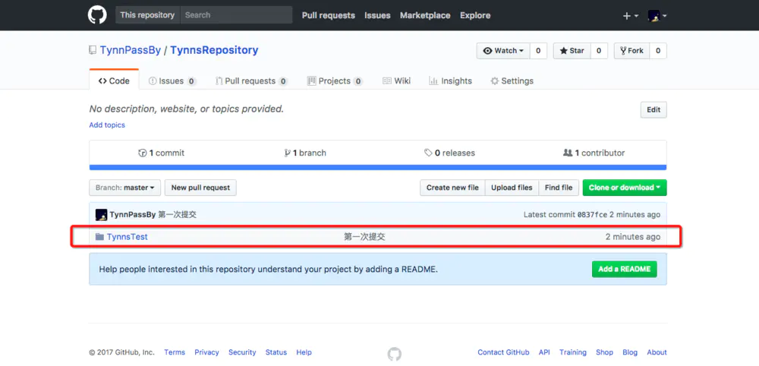Click Find file button
Viewport: 759px width, 366px height.
tap(559, 188)
